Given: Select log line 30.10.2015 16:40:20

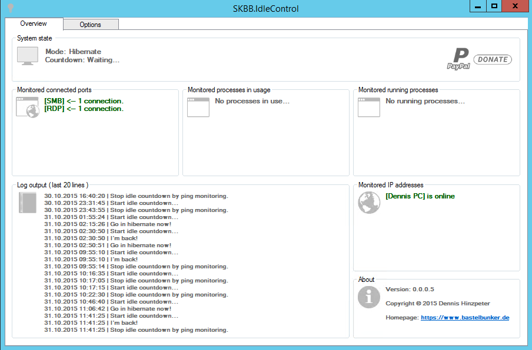Looking at the screenshot, I should (x=136, y=196).
